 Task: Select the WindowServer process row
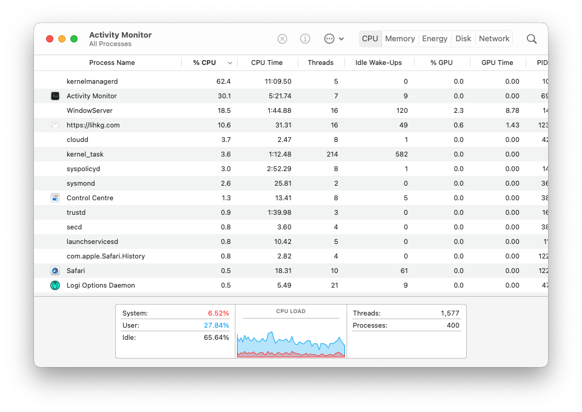point(291,110)
